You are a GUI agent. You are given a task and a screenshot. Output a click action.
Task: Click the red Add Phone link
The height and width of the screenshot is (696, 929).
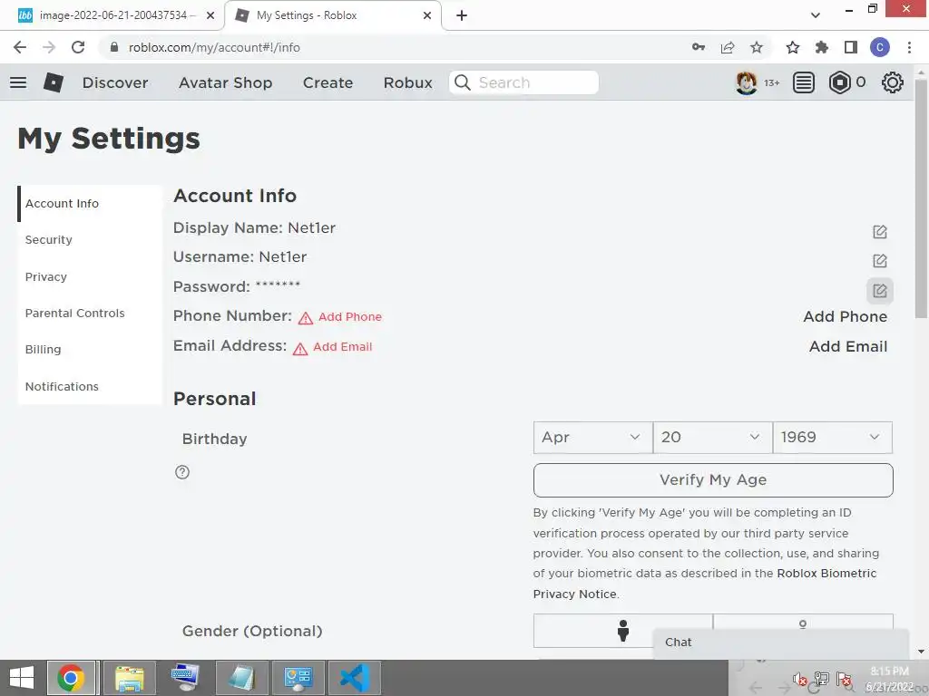pyautogui.click(x=349, y=316)
